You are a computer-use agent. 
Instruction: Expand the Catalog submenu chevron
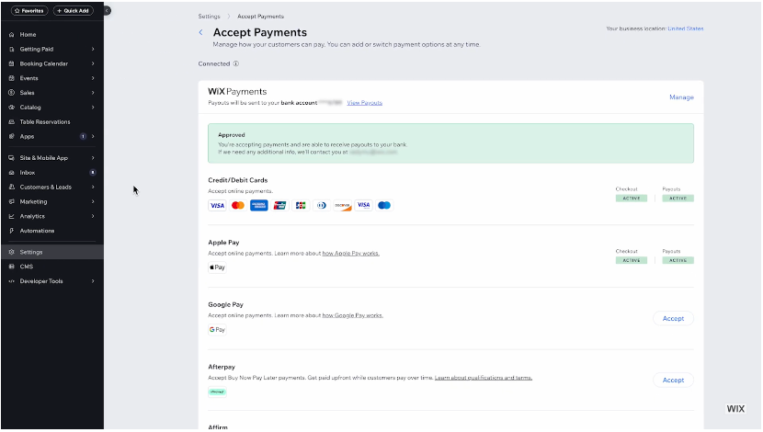click(x=93, y=108)
